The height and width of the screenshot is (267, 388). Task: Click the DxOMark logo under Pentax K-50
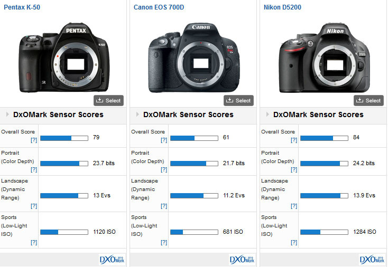pos(112,260)
